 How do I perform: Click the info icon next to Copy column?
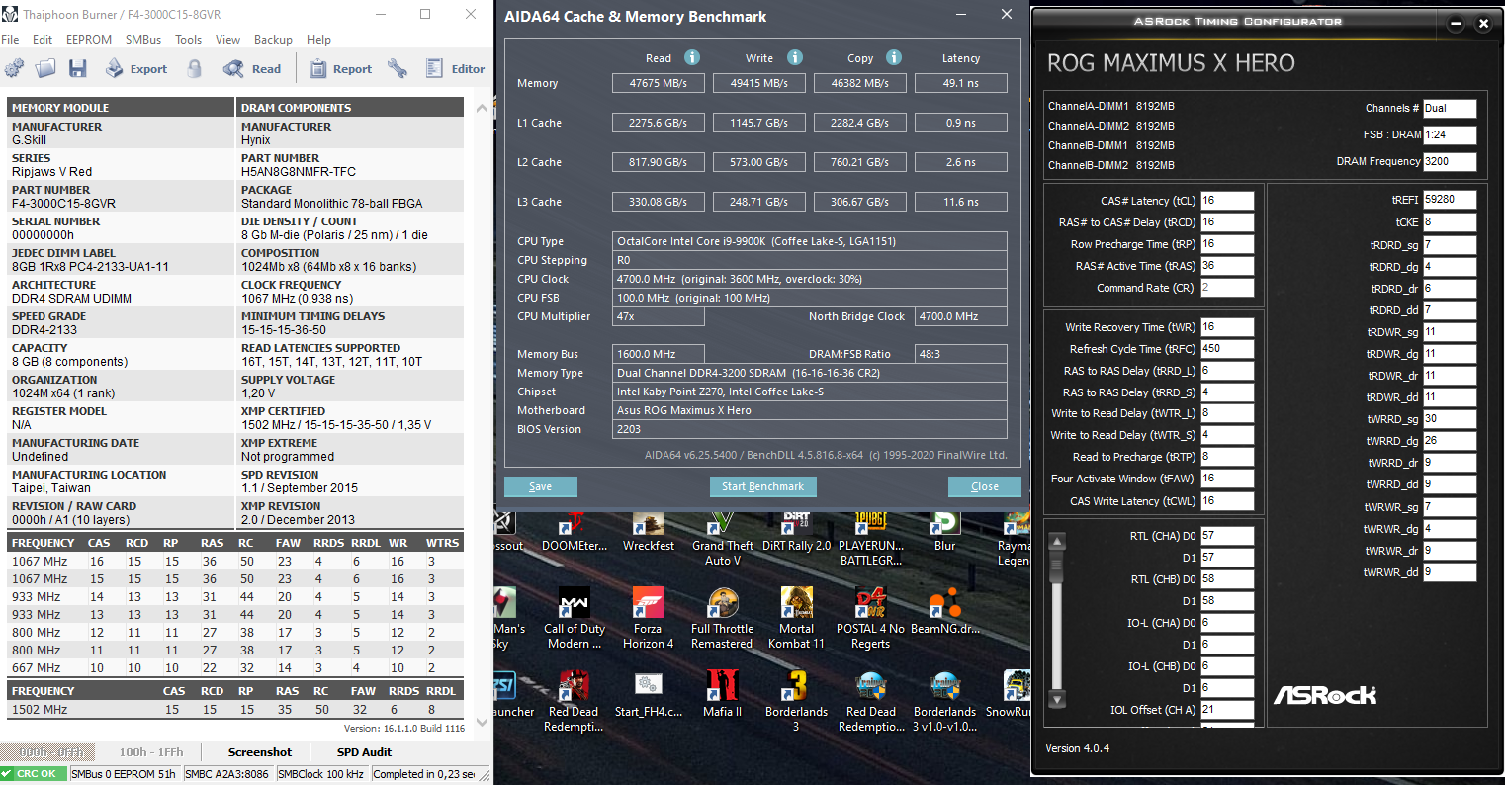[894, 57]
